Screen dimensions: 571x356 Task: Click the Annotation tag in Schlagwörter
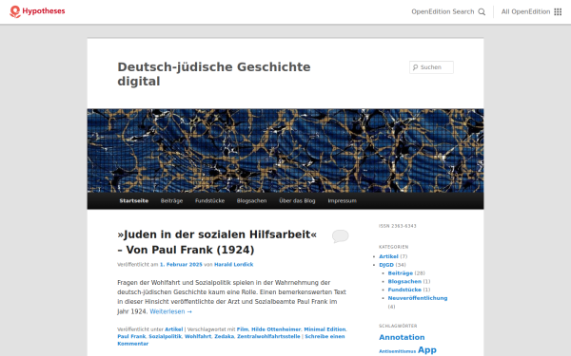point(402,337)
